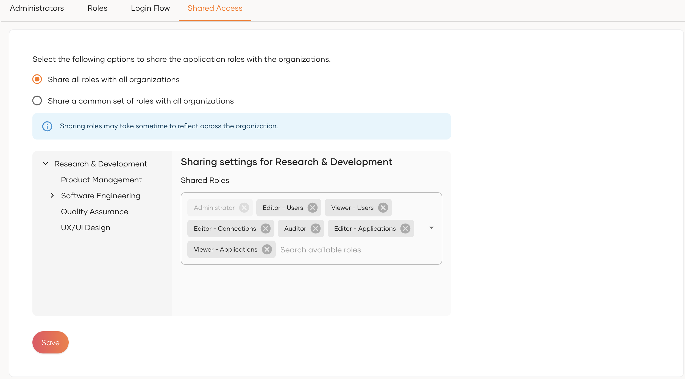The image size is (685, 379).
Task: Collapse the Research & Development tree node
Action: click(x=46, y=164)
